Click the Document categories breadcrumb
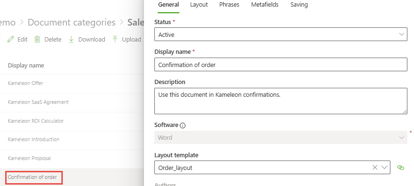The height and width of the screenshot is (186, 414). click(x=72, y=23)
